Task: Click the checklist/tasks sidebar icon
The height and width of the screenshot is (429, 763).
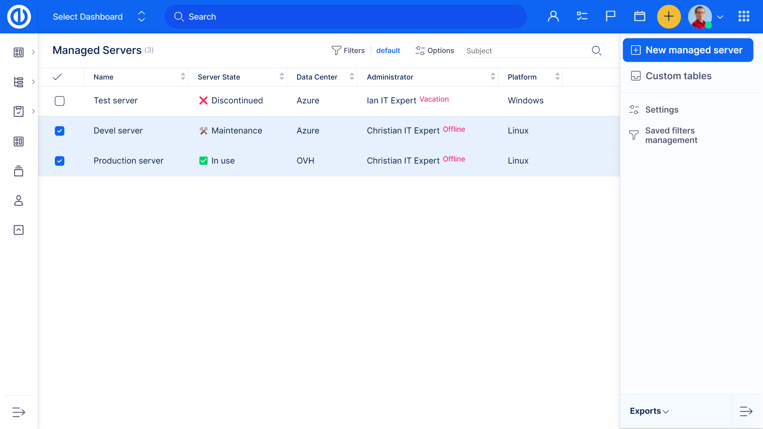Action: click(18, 112)
